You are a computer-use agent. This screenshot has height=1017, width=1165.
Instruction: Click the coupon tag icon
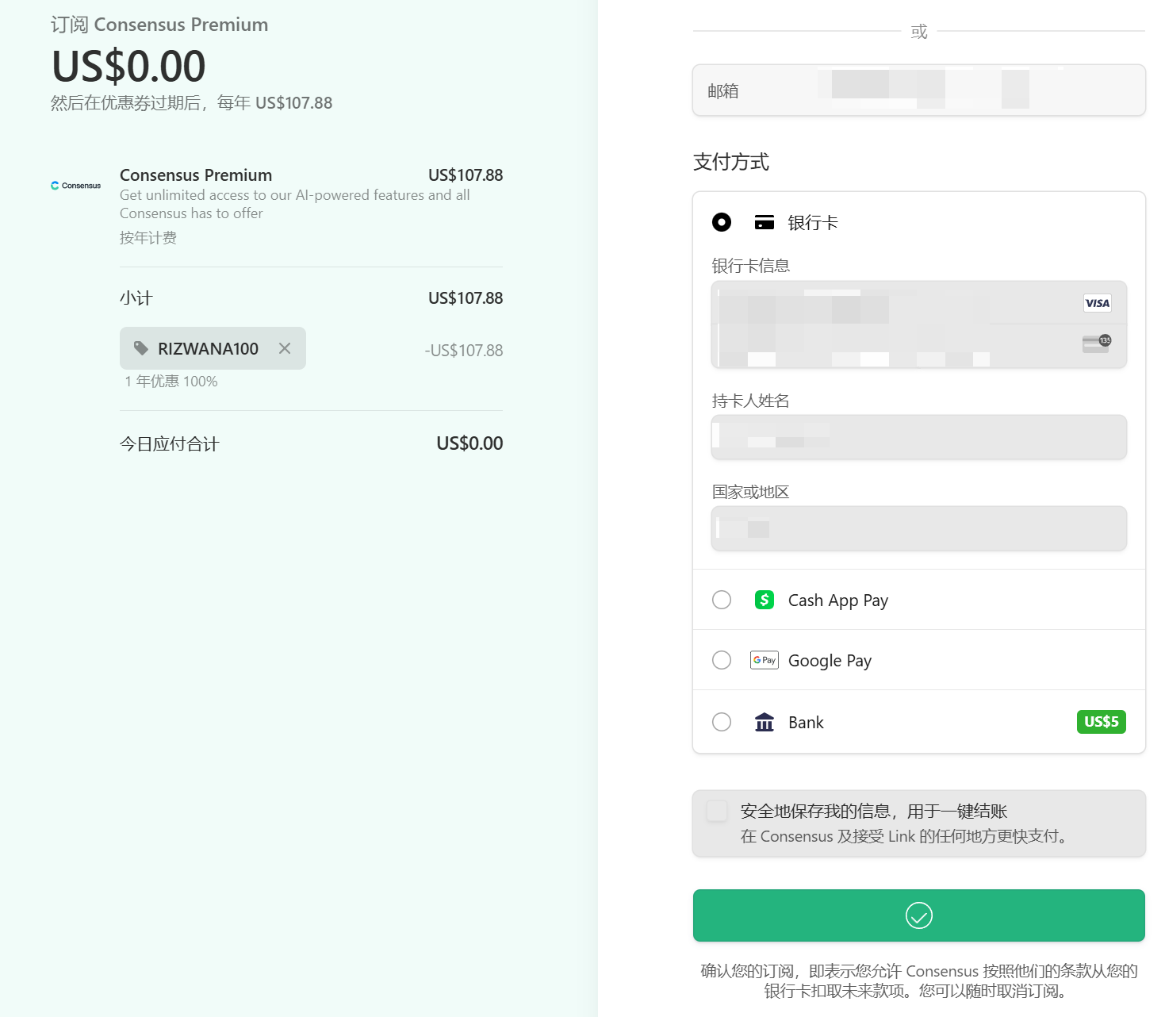point(141,348)
